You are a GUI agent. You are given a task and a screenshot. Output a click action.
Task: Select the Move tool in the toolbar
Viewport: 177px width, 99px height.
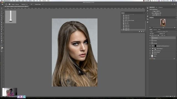(x=2, y=8)
